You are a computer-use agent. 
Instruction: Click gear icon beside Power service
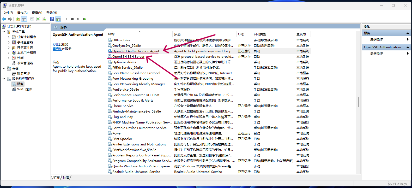(x=110, y=133)
